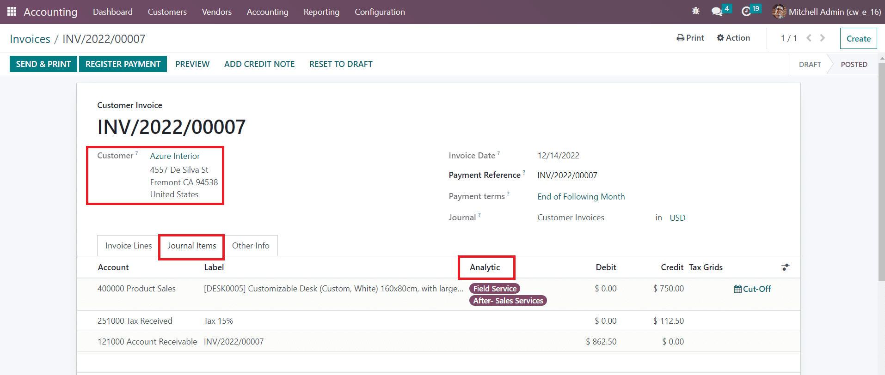Open the Print dropdown
This screenshot has width=885, height=375.
(690, 38)
